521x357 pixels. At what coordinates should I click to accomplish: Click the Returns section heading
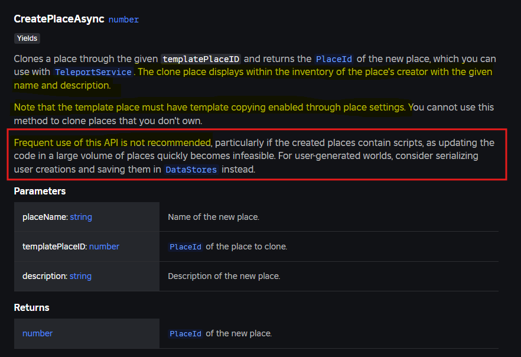click(x=31, y=307)
